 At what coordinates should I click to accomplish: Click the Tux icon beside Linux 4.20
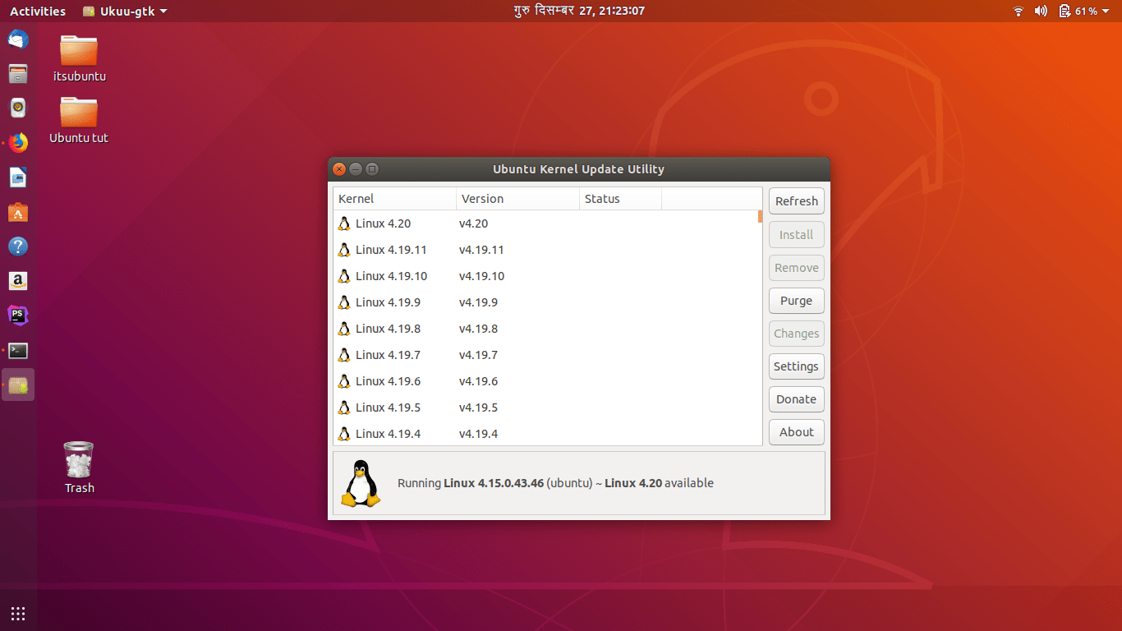[x=344, y=223]
